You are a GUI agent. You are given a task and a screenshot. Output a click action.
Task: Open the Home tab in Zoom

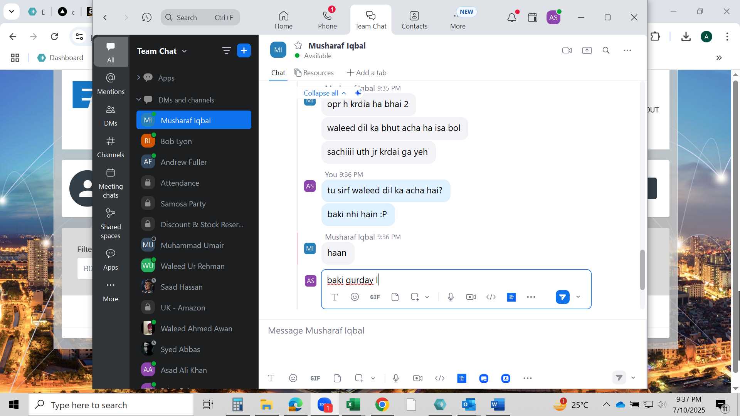click(283, 20)
